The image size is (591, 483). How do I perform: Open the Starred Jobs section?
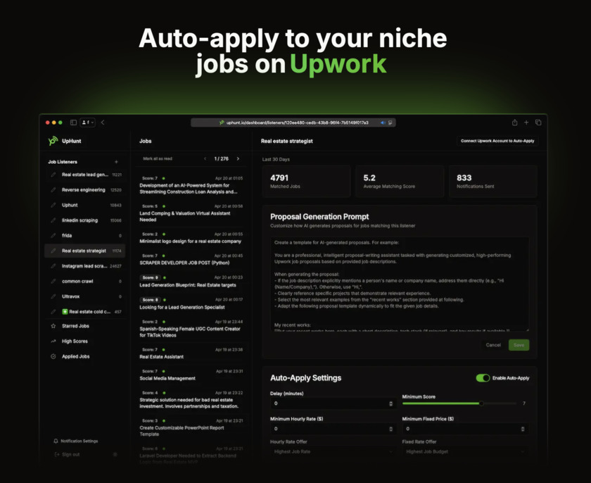coord(85,326)
